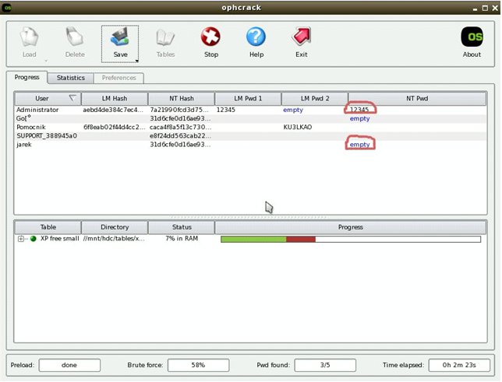The image size is (502, 382).
Task: Click the XP free small progress bar
Action: 351,239
